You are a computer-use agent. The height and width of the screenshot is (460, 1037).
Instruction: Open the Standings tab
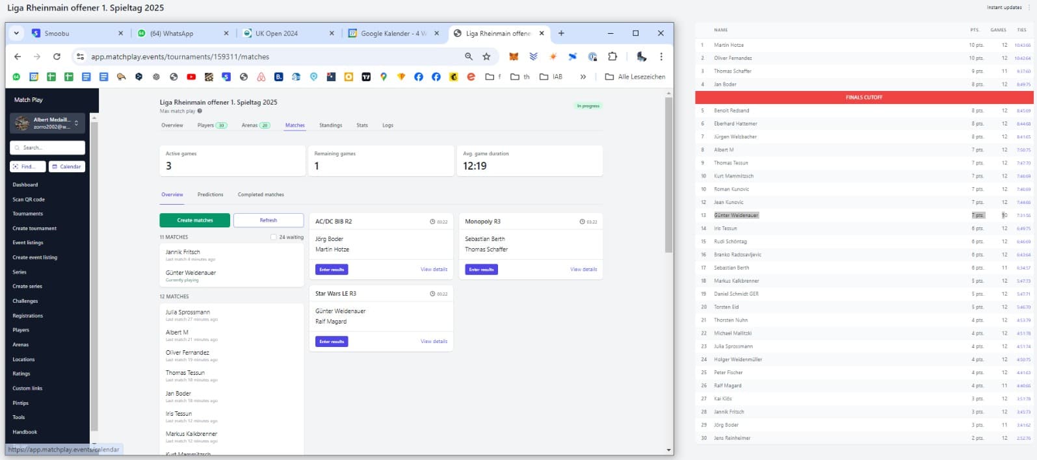point(330,125)
